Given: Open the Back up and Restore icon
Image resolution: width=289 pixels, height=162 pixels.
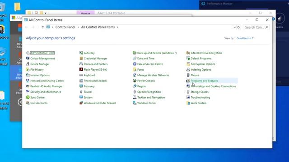Looking at the screenshot, I should (x=135, y=53).
